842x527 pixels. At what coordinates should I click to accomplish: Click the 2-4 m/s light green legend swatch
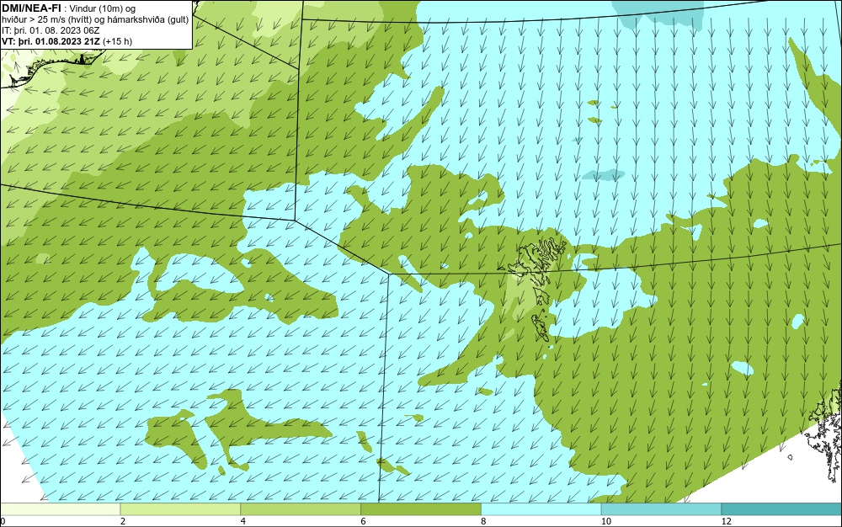coord(180,508)
